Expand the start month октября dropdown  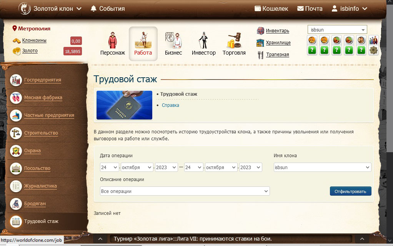click(137, 168)
